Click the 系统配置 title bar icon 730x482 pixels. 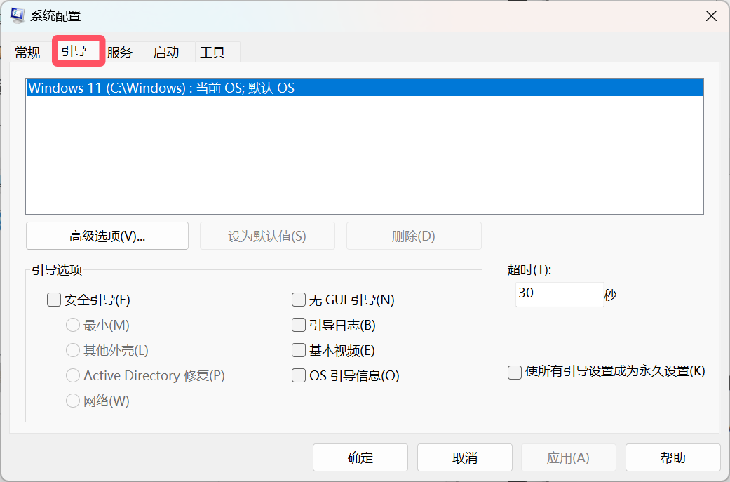[18, 15]
